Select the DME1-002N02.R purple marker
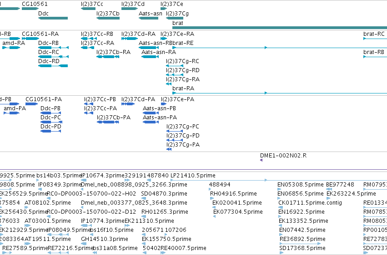Screen dimensions: 387x255 tap(261, 160)
